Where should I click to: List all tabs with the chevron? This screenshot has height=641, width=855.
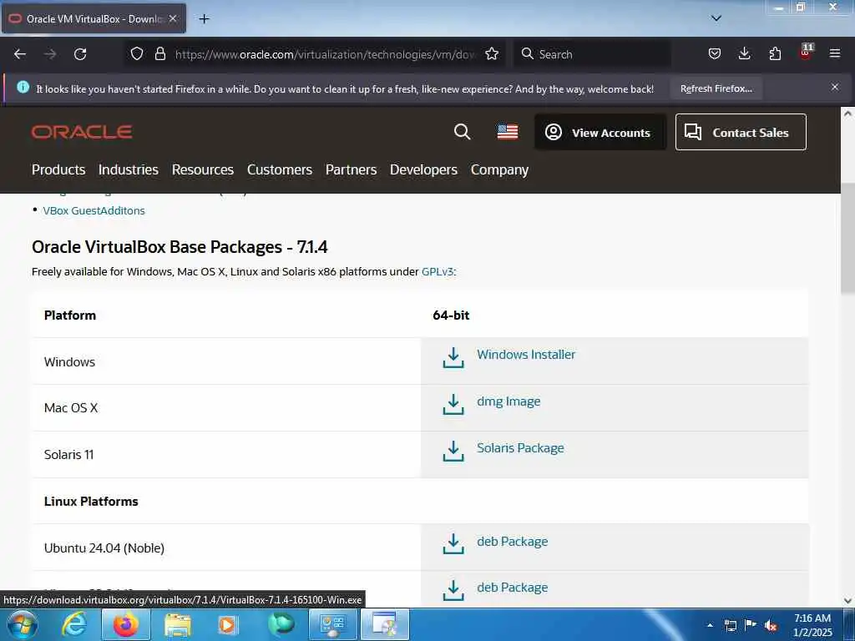pos(716,18)
